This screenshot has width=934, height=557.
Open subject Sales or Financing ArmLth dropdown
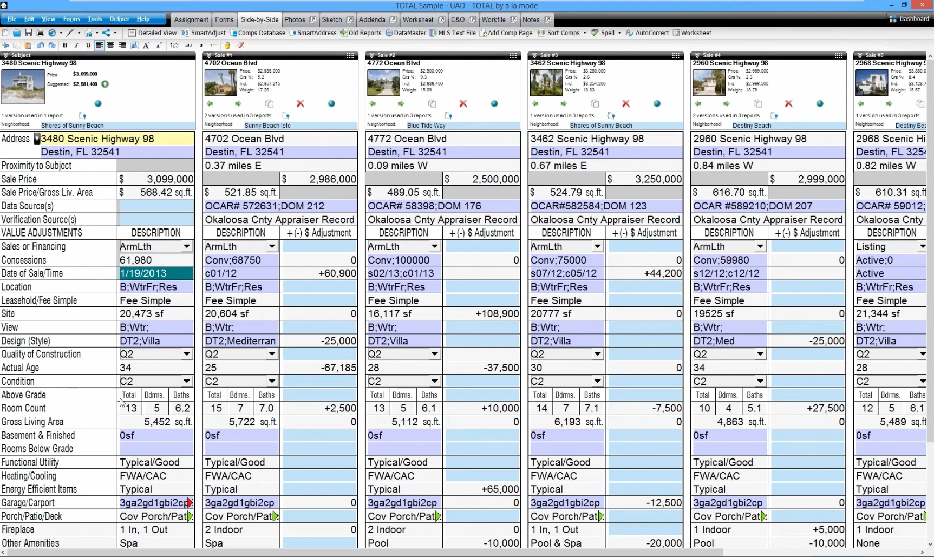(x=186, y=246)
